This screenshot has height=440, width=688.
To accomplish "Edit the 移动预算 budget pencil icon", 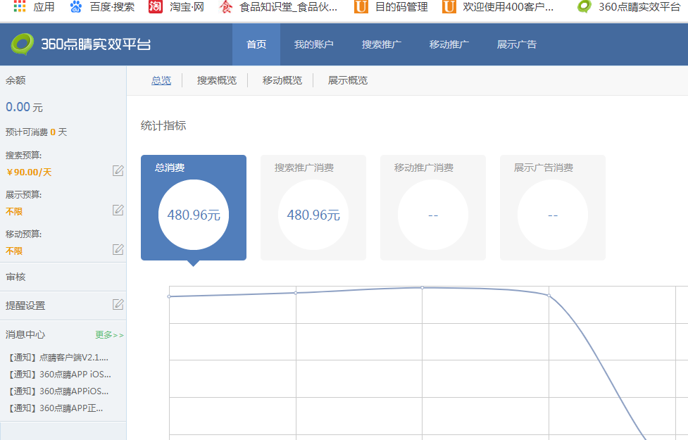I will point(118,250).
